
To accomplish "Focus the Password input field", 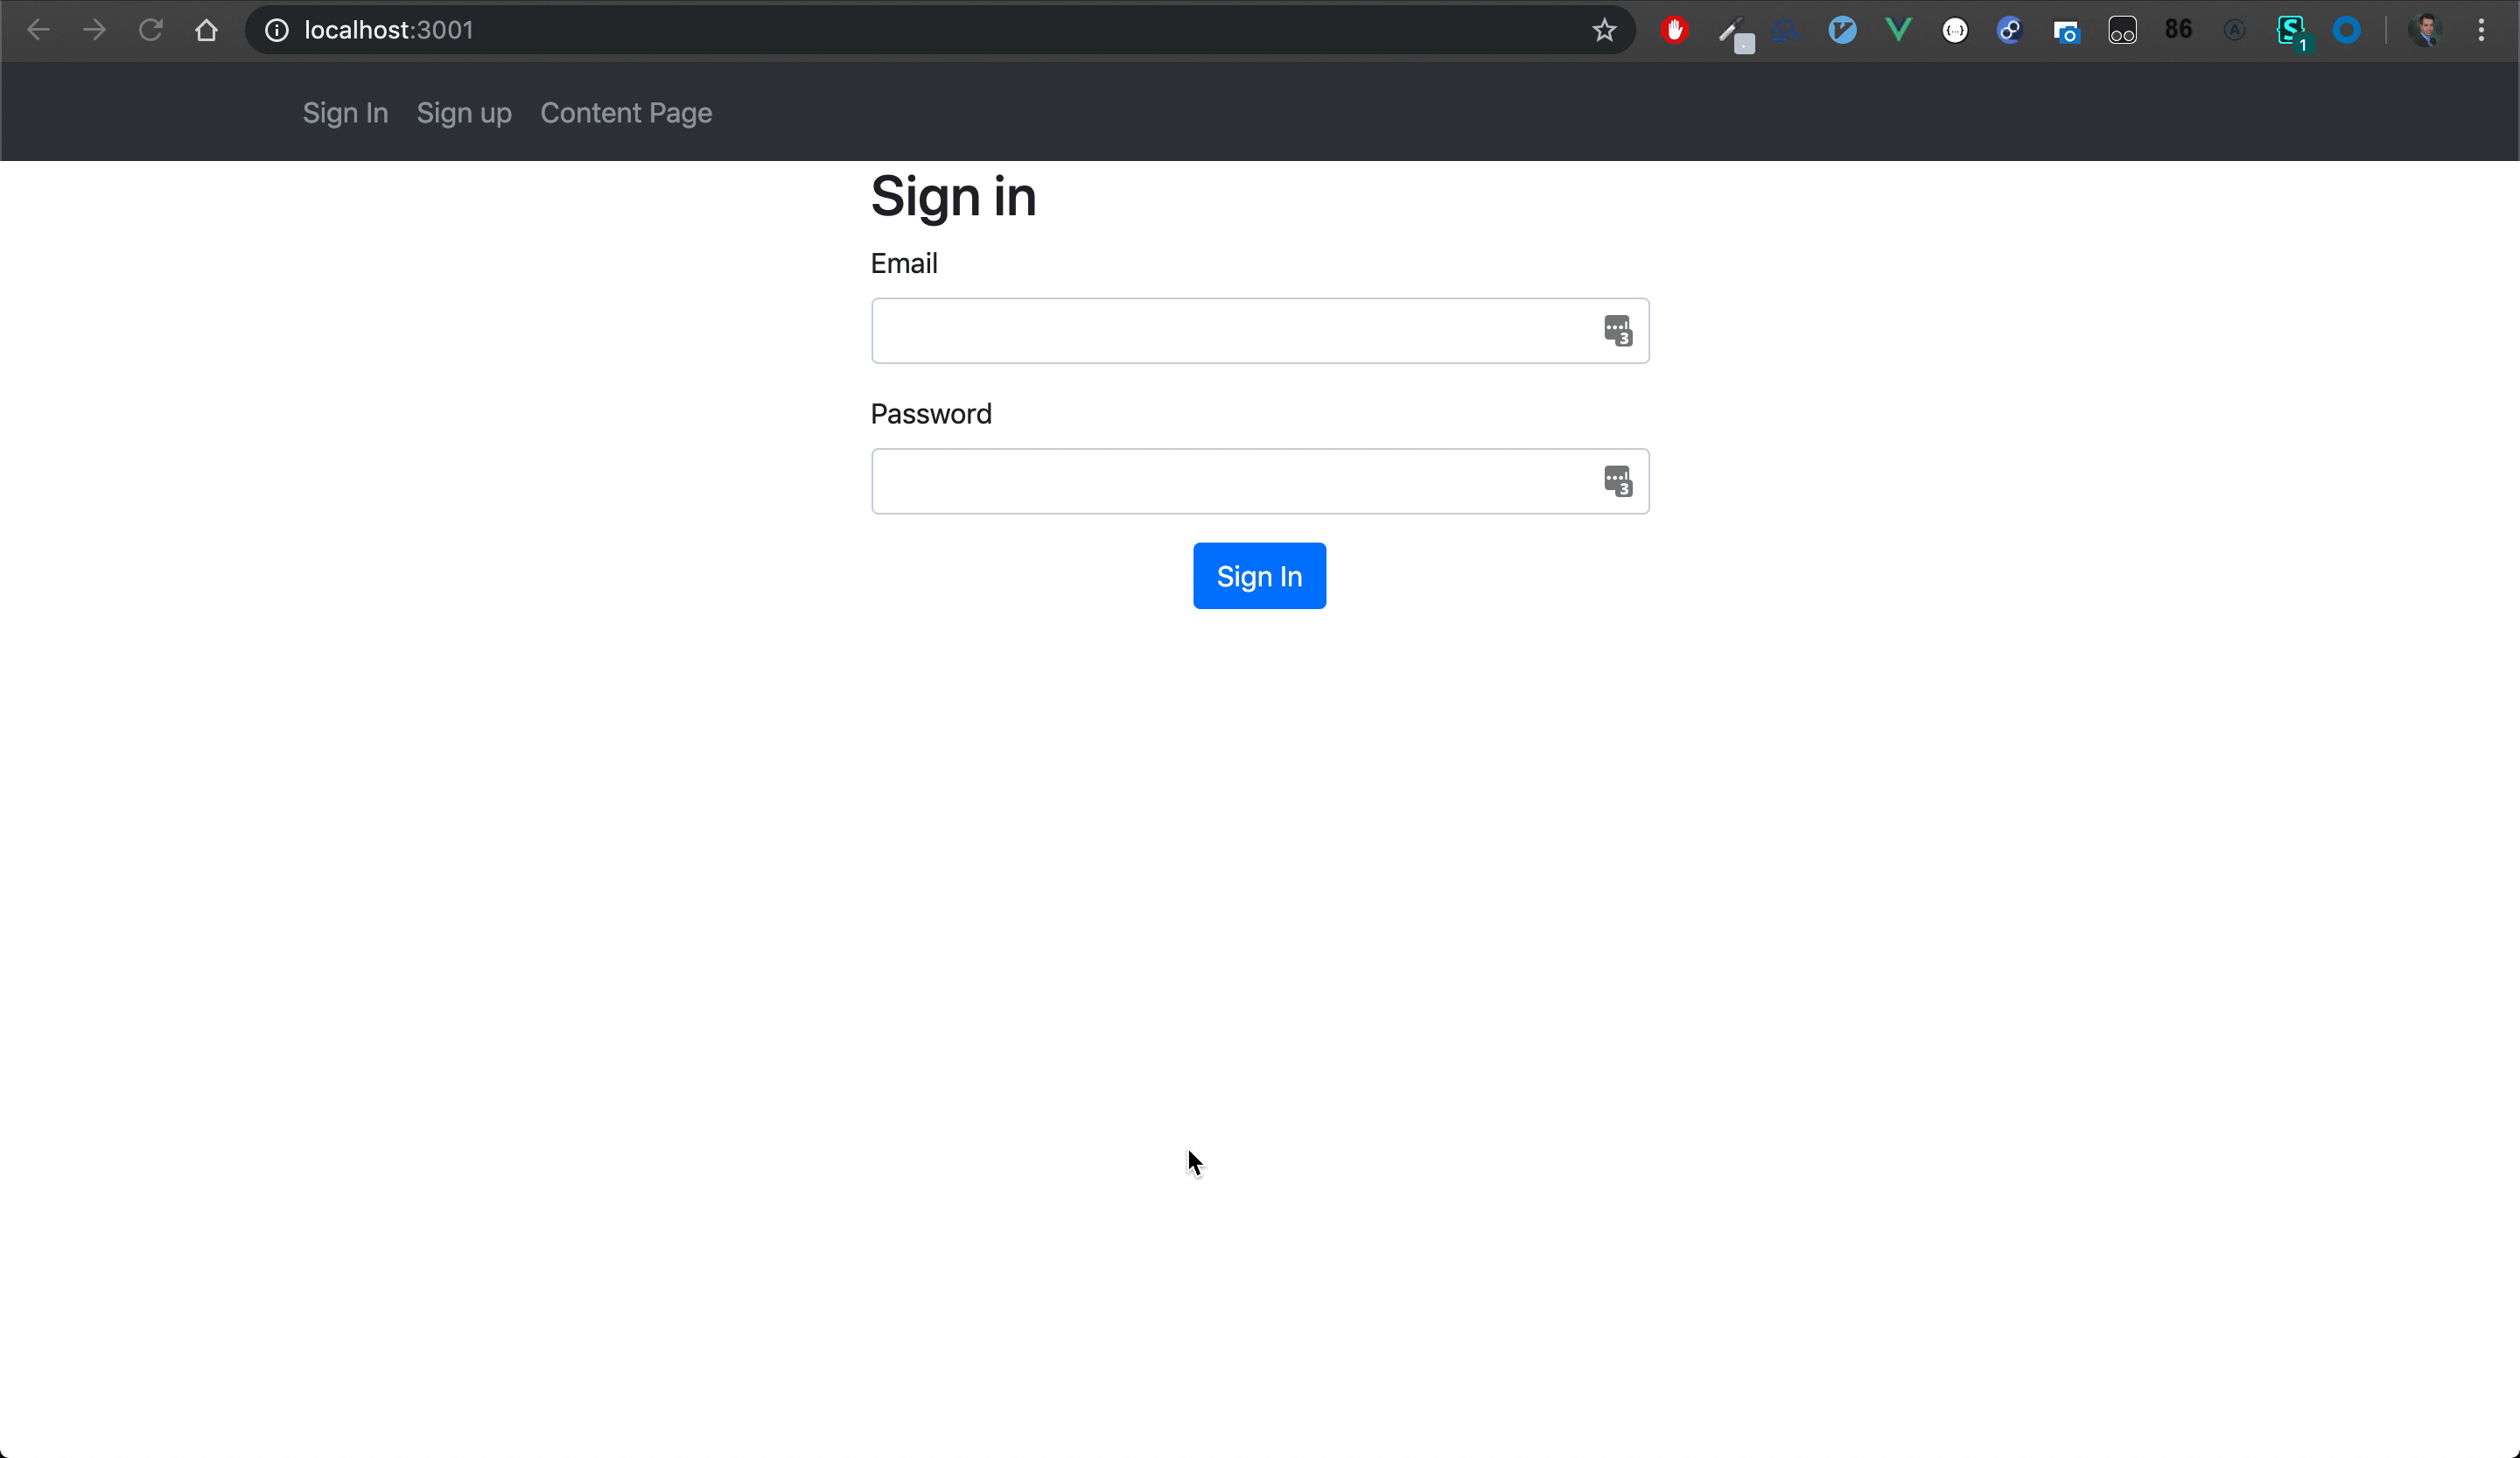I will pos(1230,482).
